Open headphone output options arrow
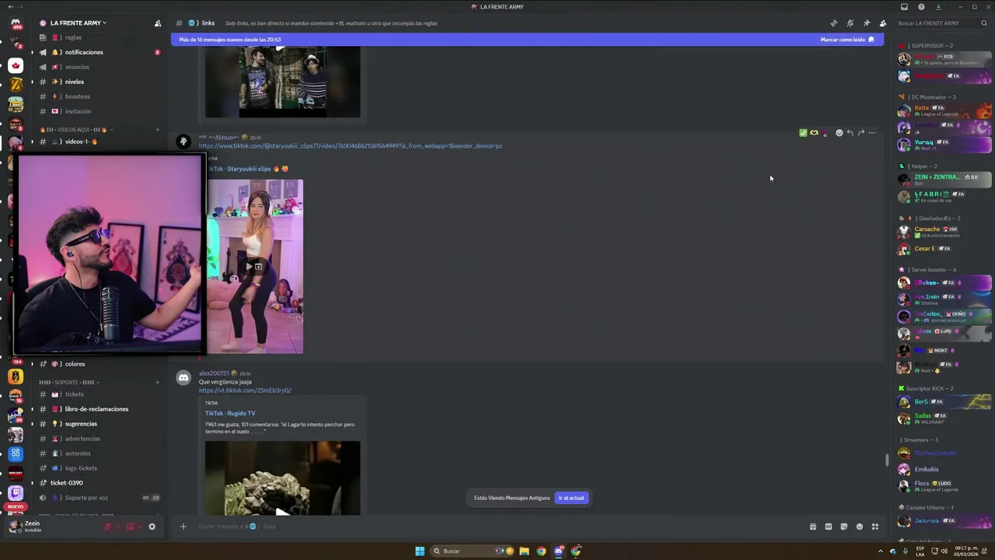Screen dimensions: 995x560 click(x=139, y=527)
